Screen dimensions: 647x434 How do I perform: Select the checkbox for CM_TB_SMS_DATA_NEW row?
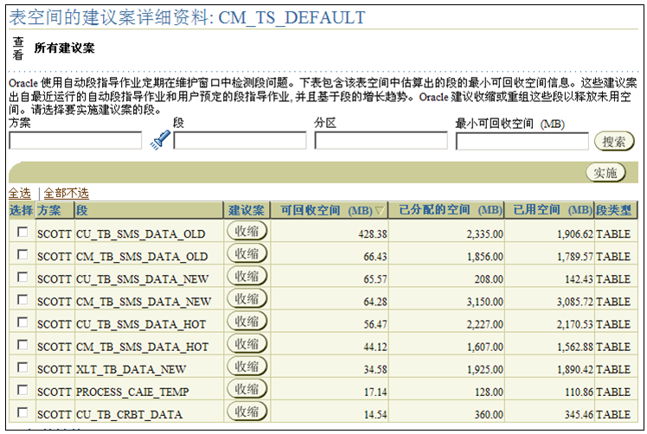[x=22, y=300]
